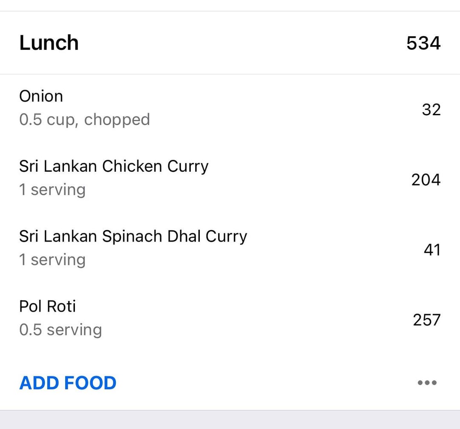Tap the Lunch total of 534 calories
This screenshot has height=429, width=460.
tap(423, 43)
